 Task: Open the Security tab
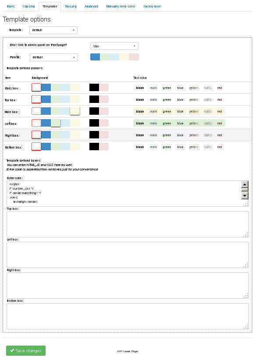(71, 7)
